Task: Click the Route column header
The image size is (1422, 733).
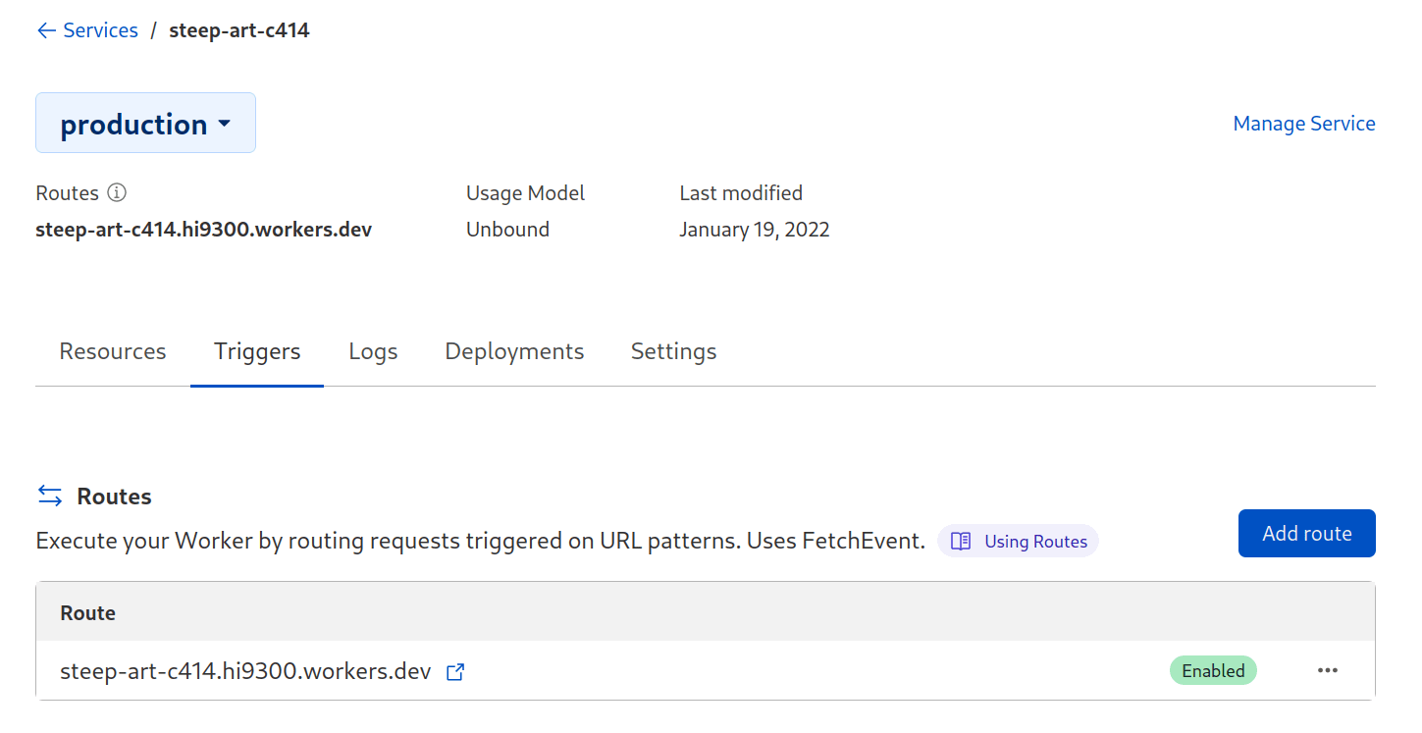Action: pyautogui.click(x=88, y=612)
